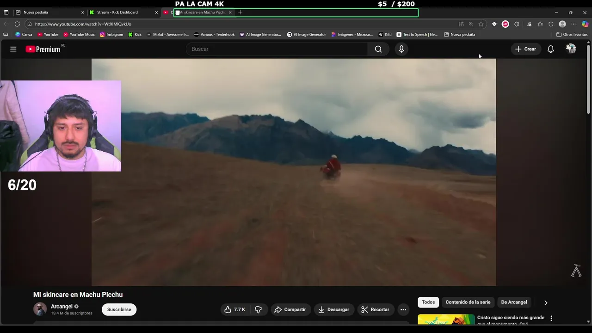
Task: Open the Crear create menu
Action: point(526,49)
